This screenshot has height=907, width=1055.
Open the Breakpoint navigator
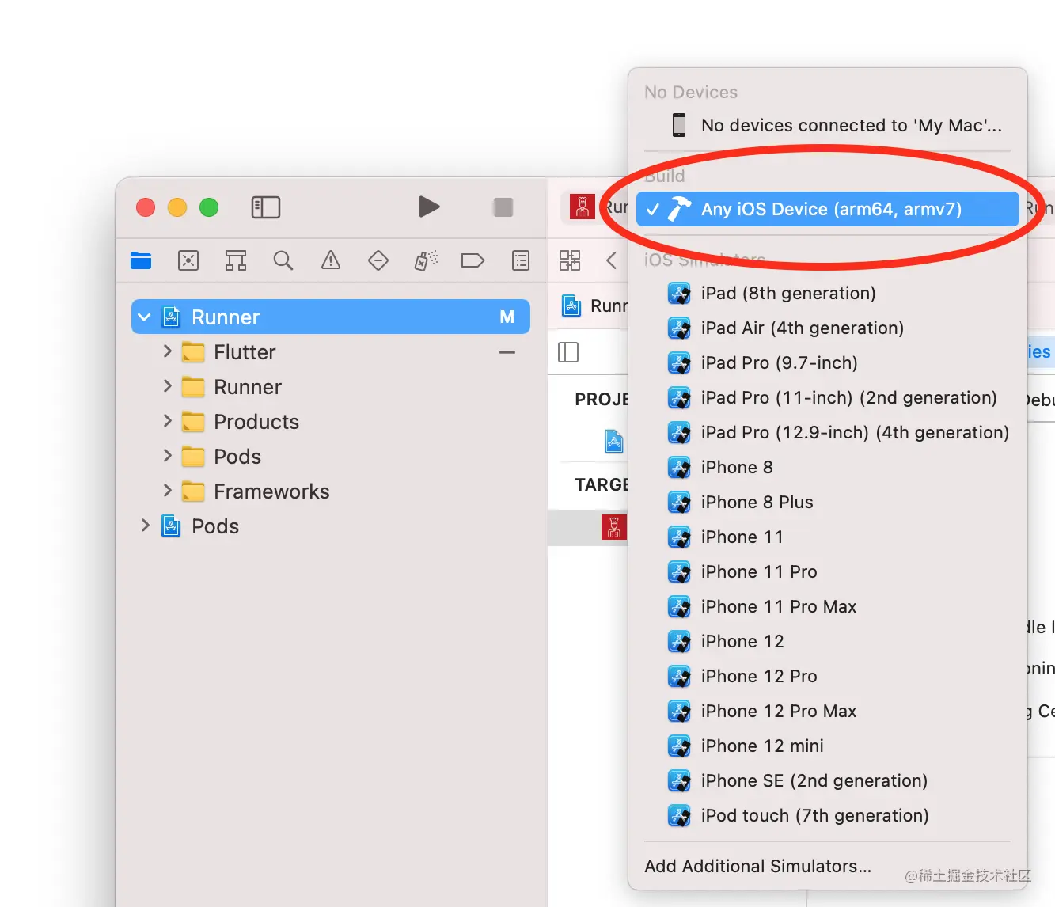(x=472, y=260)
